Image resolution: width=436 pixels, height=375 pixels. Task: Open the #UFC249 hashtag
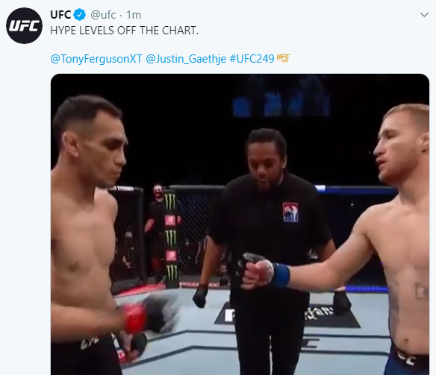(x=252, y=59)
